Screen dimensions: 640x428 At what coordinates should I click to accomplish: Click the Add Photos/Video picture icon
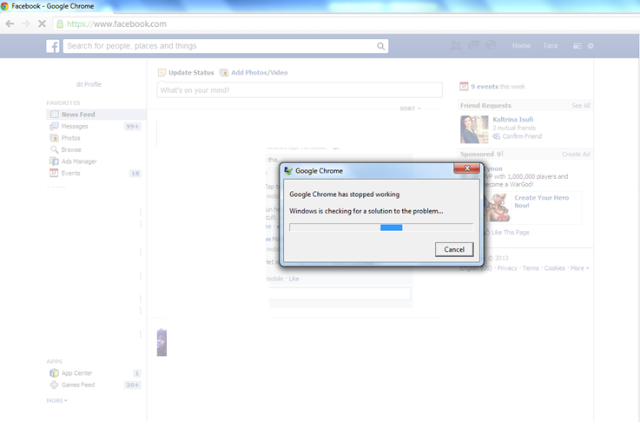224,73
